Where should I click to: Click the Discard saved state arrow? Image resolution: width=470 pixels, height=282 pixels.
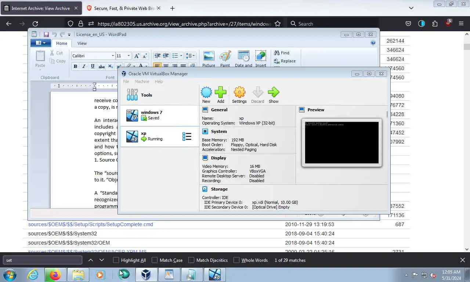click(257, 95)
